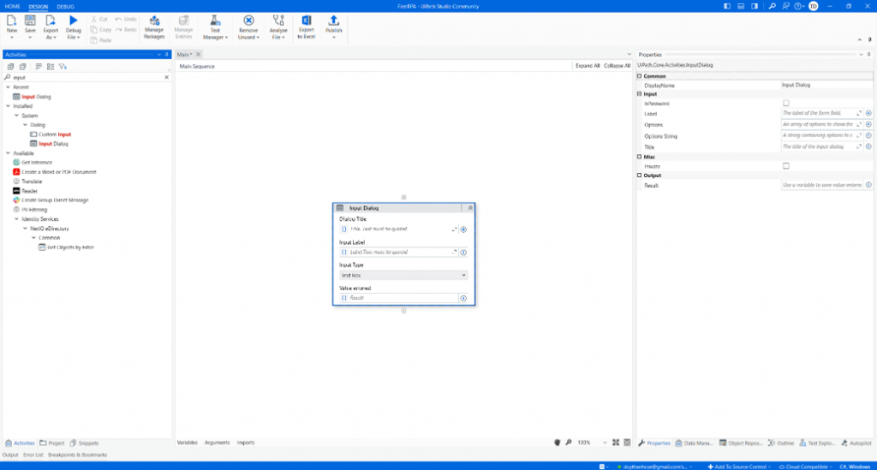Click the TD user avatar
877x470 pixels.
pos(814,6)
